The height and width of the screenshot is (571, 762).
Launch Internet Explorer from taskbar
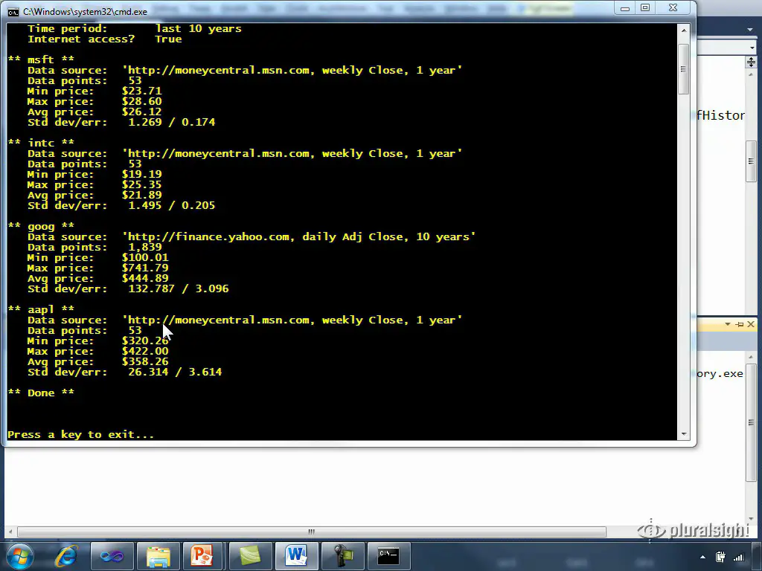(65, 556)
